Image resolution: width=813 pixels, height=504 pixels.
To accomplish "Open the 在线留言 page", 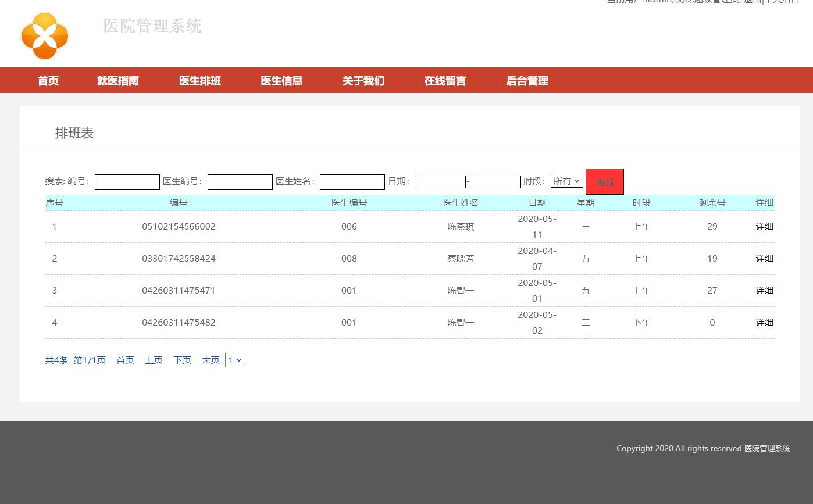I will [445, 81].
